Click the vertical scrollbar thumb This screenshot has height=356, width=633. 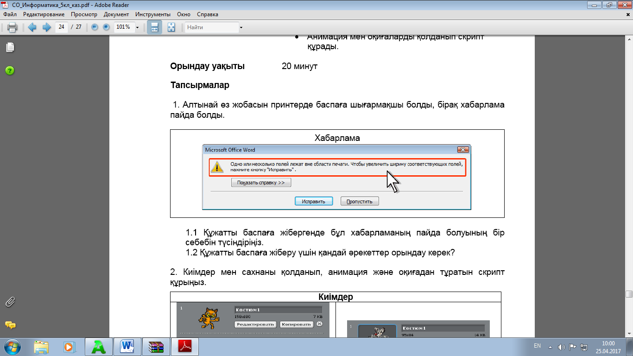[629, 294]
